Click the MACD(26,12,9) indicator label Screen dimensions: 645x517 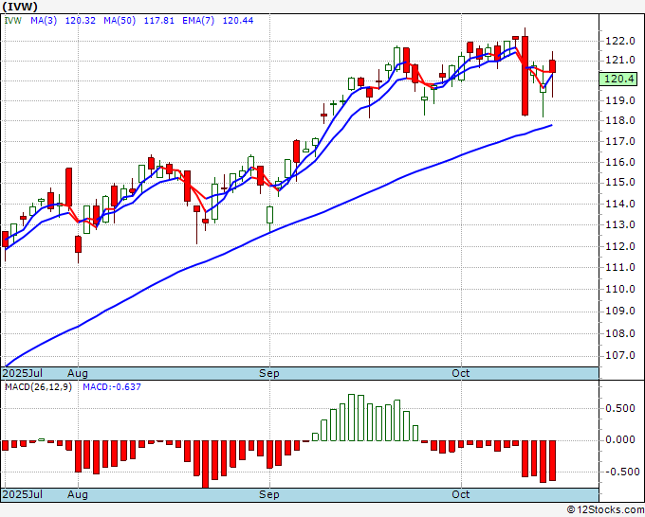pos(38,387)
